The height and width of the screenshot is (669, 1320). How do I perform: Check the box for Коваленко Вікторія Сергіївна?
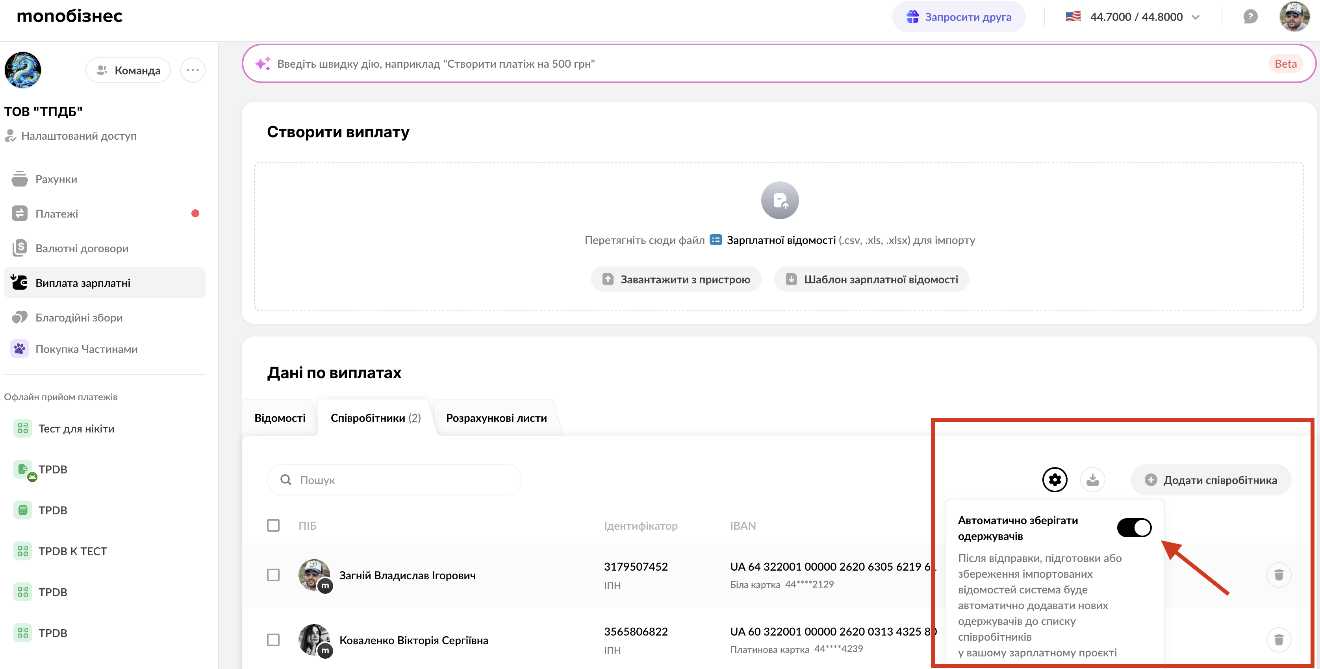(x=273, y=640)
